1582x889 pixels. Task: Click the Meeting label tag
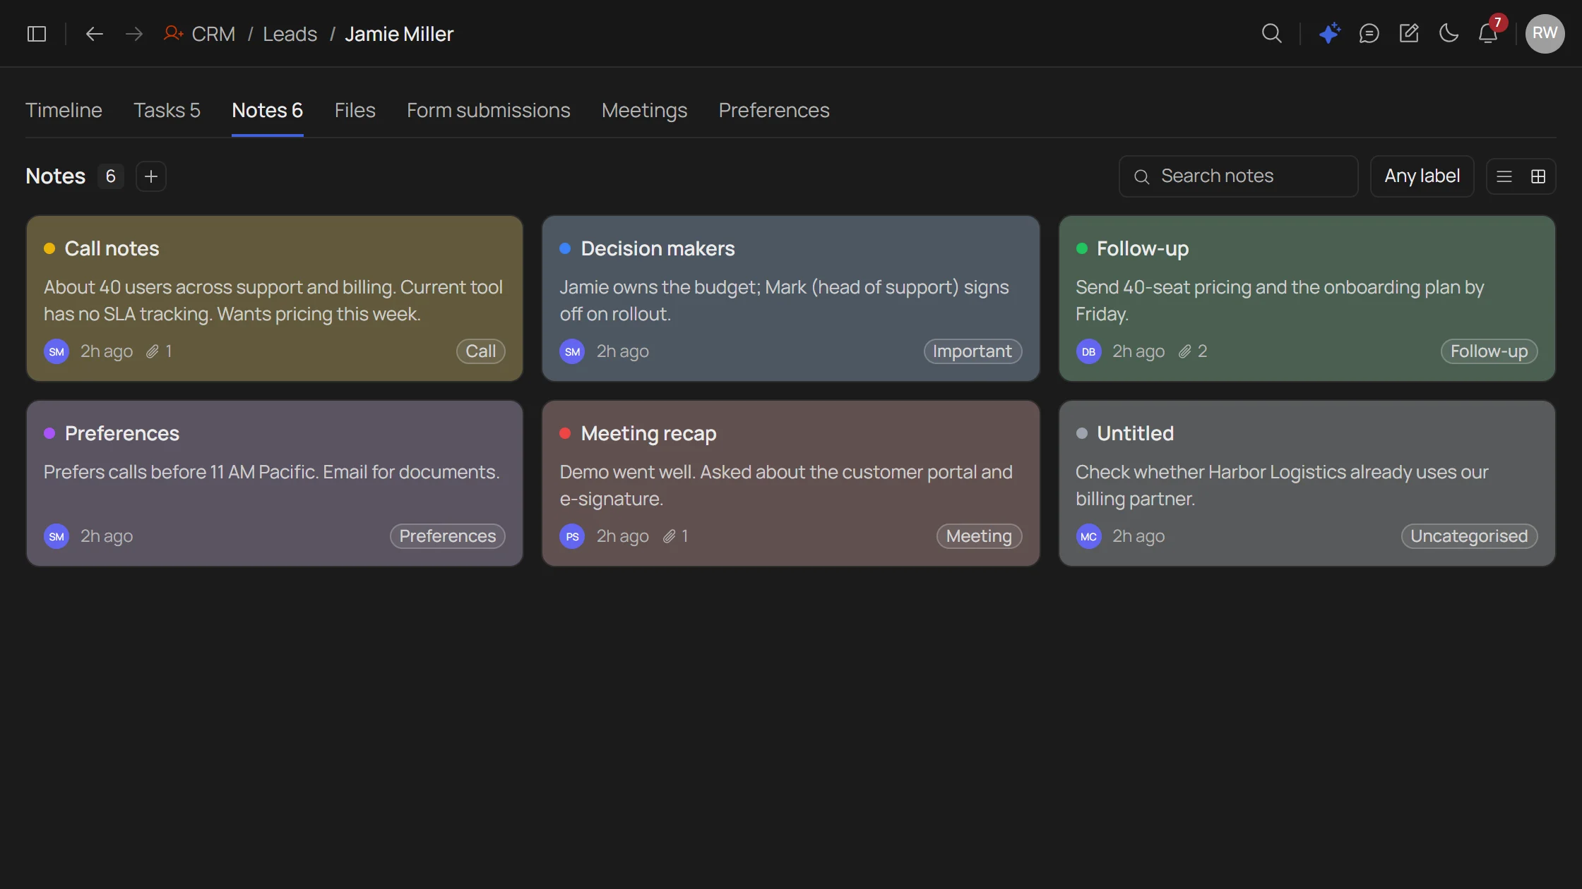(979, 536)
